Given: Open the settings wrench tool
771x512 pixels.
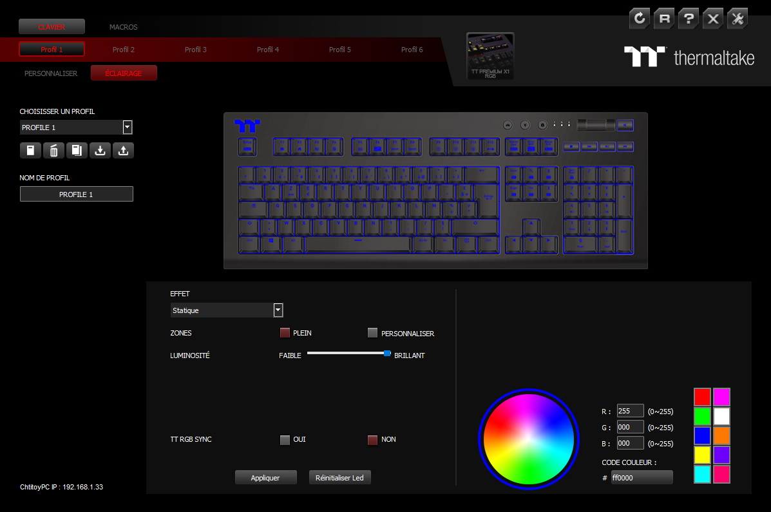Looking at the screenshot, I should point(737,19).
